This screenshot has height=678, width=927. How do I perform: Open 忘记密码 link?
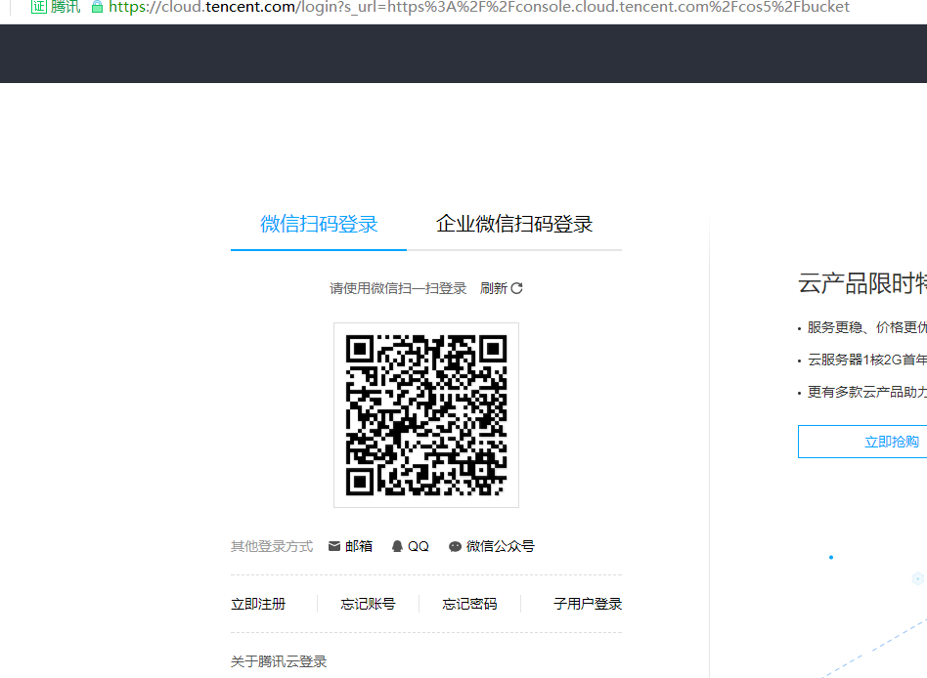pos(469,604)
